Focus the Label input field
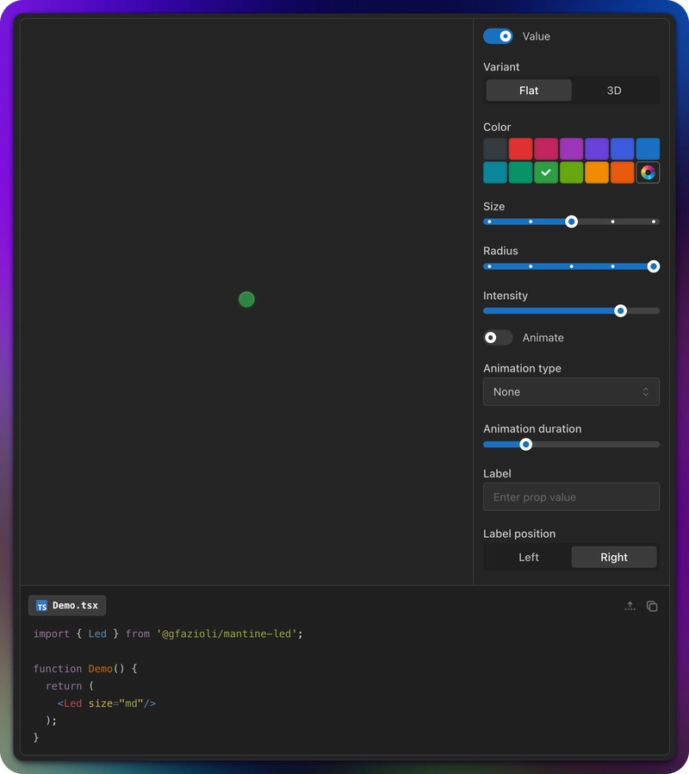 [571, 497]
